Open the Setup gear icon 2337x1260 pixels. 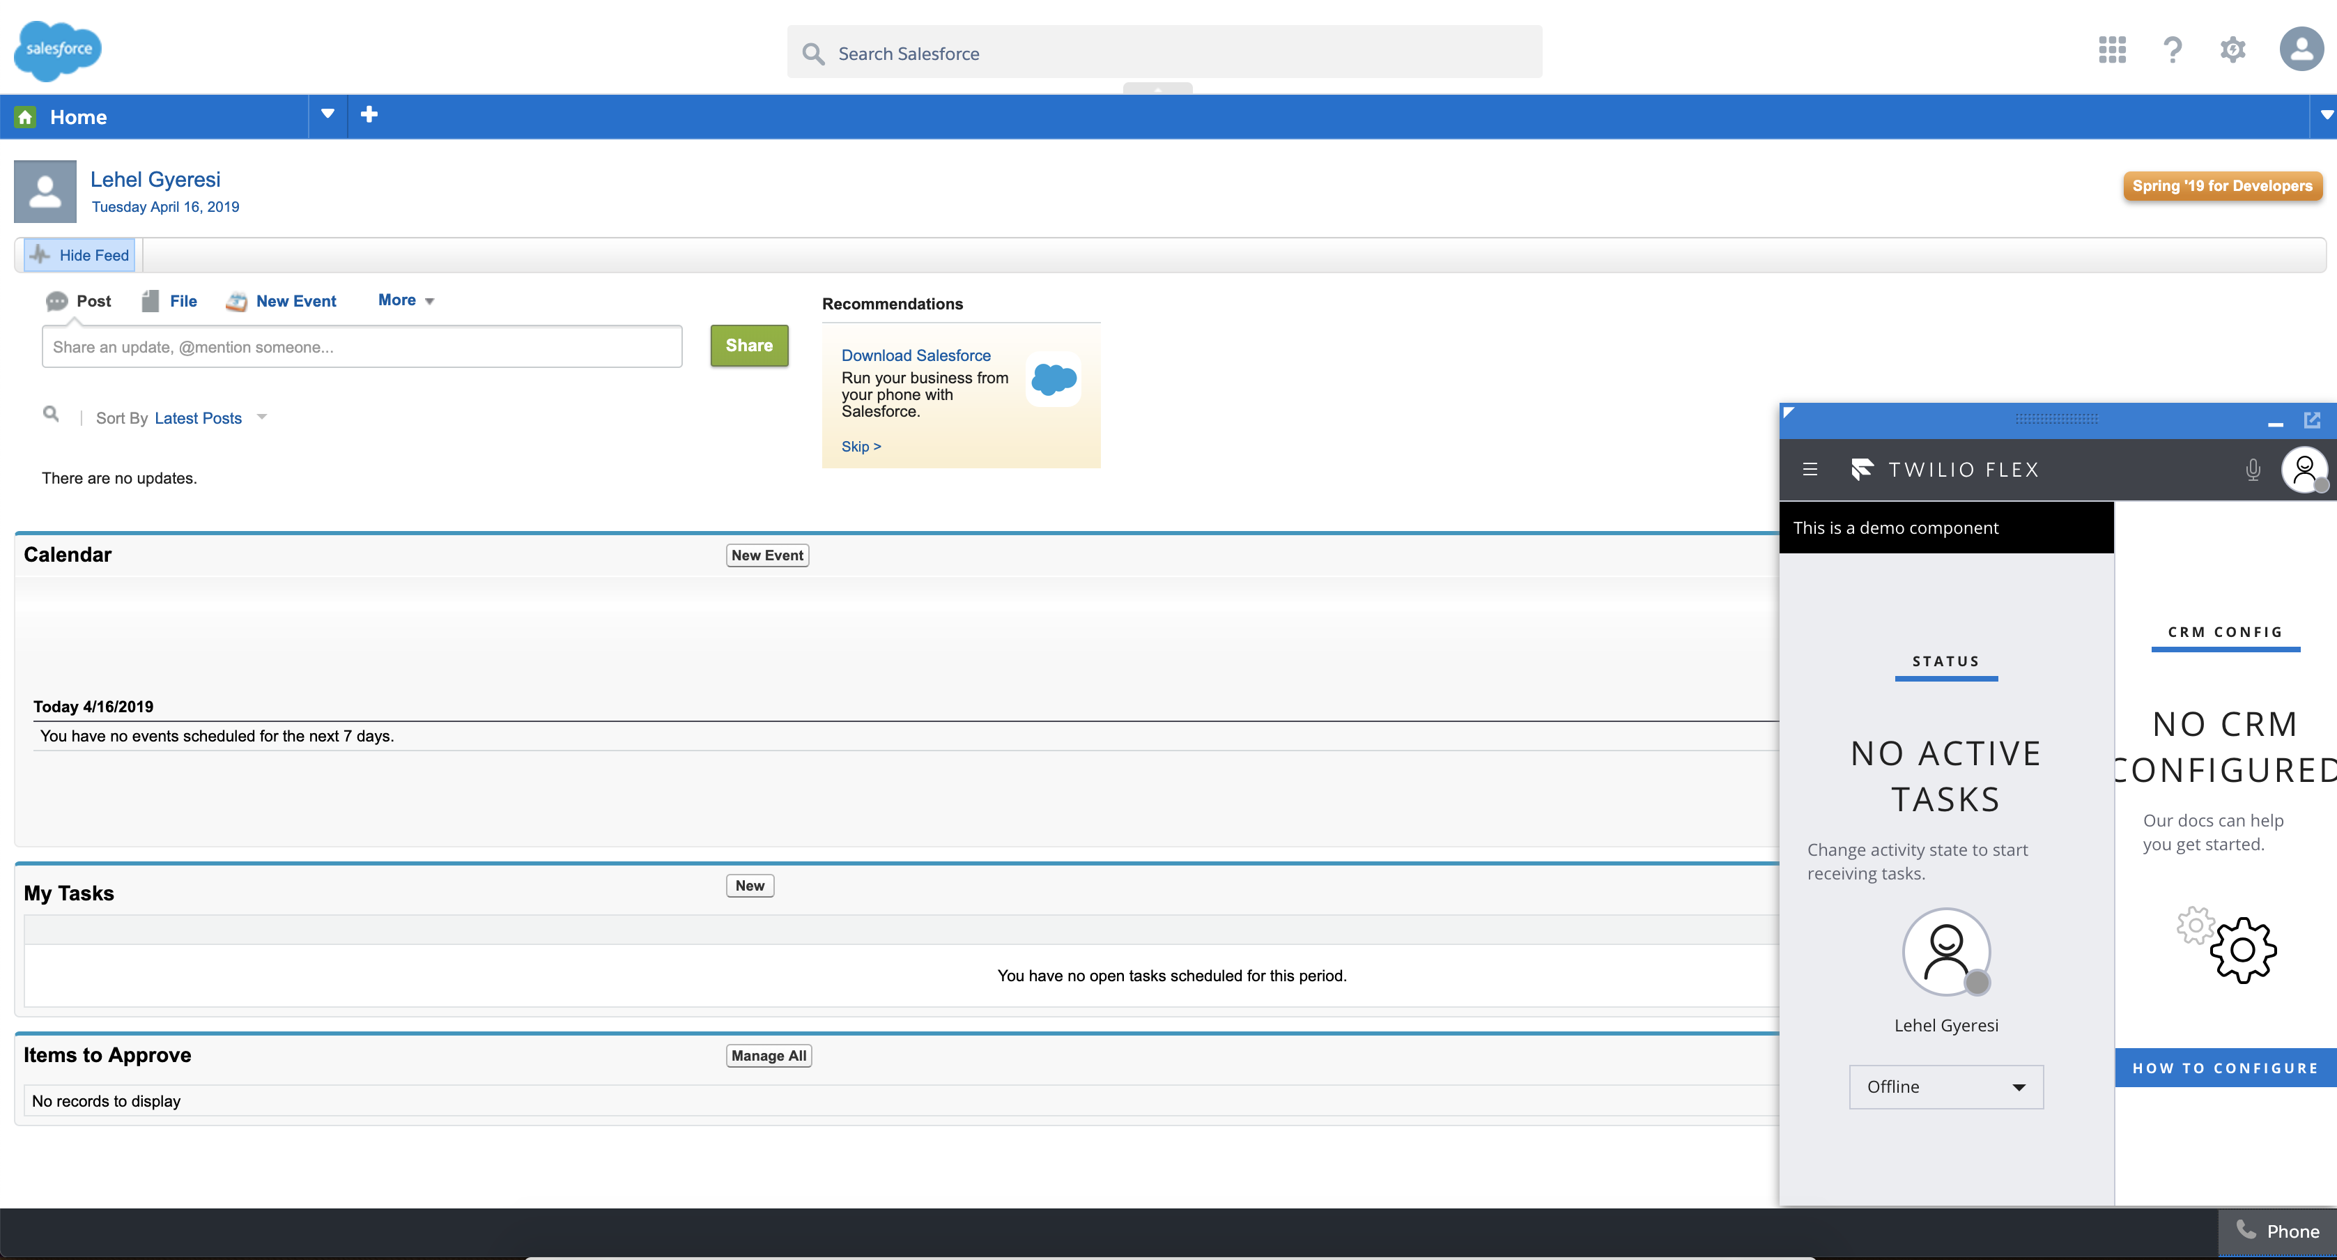(2232, 50)
